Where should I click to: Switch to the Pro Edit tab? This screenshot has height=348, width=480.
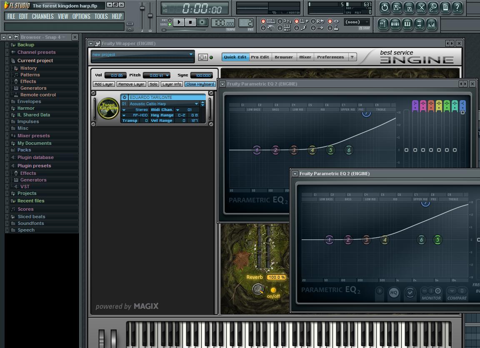(260, 57)
